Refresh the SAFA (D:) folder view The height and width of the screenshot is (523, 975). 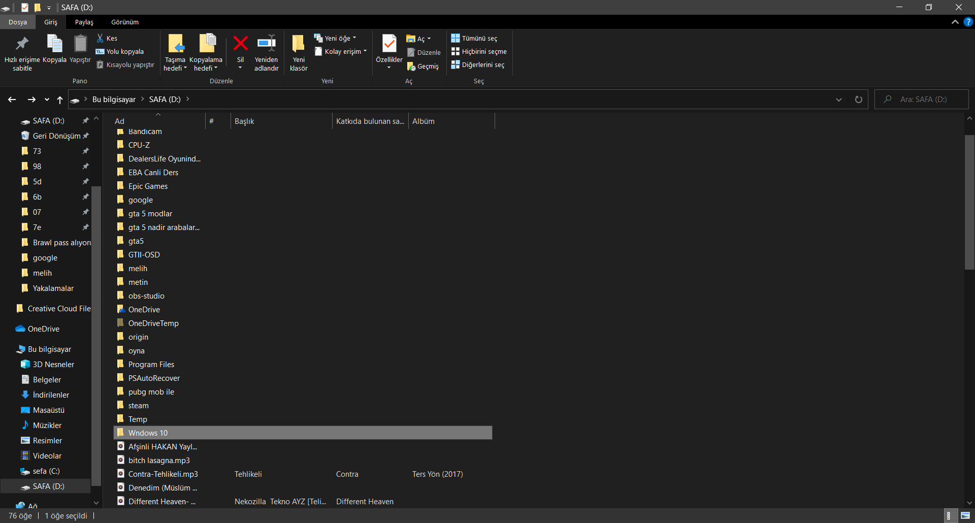coord(859,100)
